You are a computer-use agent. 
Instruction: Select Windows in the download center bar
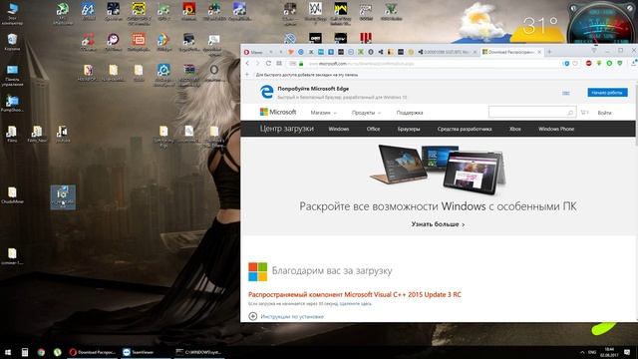(339, 129)
